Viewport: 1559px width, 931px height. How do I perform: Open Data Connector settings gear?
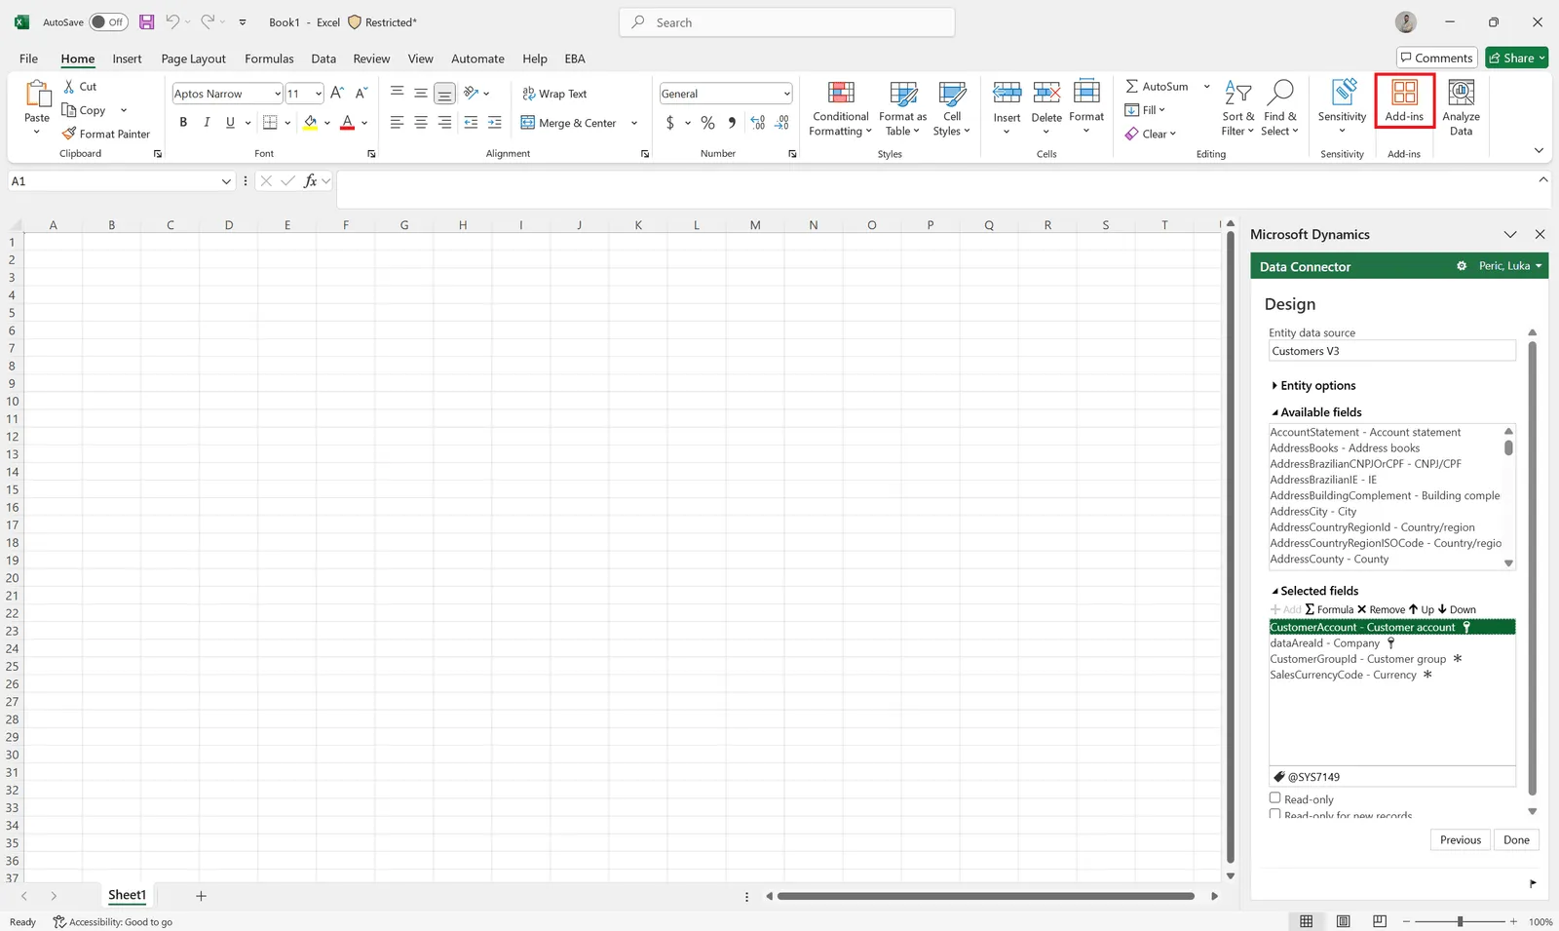click(x=1462, y=266)
